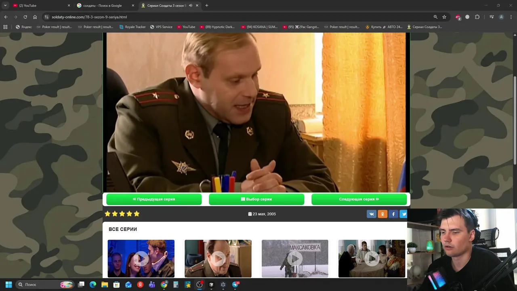Image resolution: width=517 pixels, height=291 pixels.
Task: Open the tab search dropdown arrow
Action: pyautogui.click(x=5, y=6)
